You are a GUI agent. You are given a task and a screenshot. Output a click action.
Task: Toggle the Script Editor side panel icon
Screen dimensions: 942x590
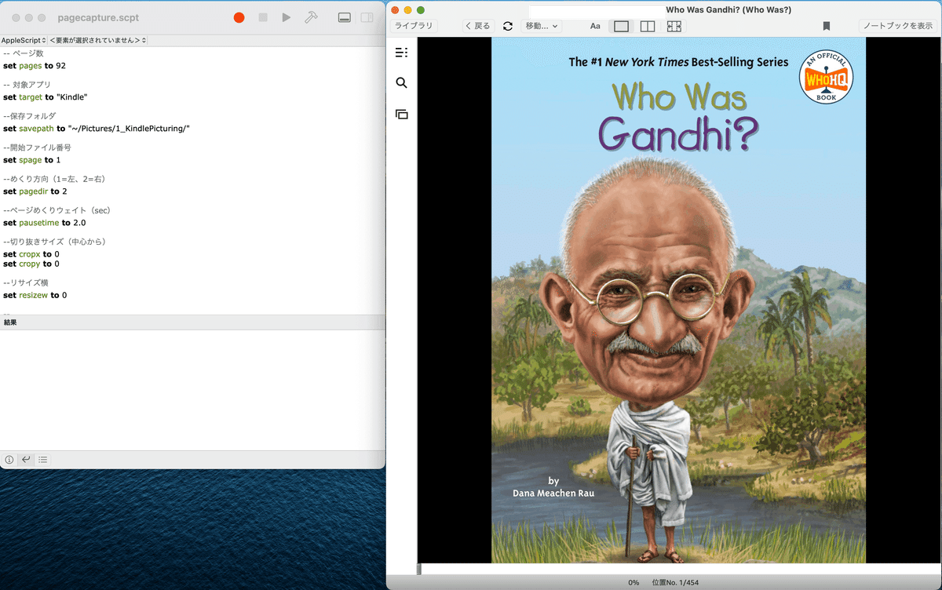click(x=367, y=17)
